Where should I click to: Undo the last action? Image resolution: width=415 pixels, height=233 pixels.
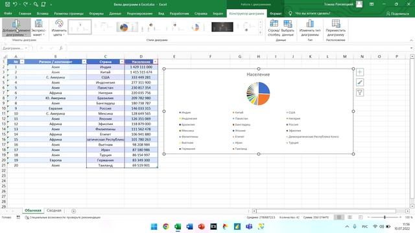15,5
